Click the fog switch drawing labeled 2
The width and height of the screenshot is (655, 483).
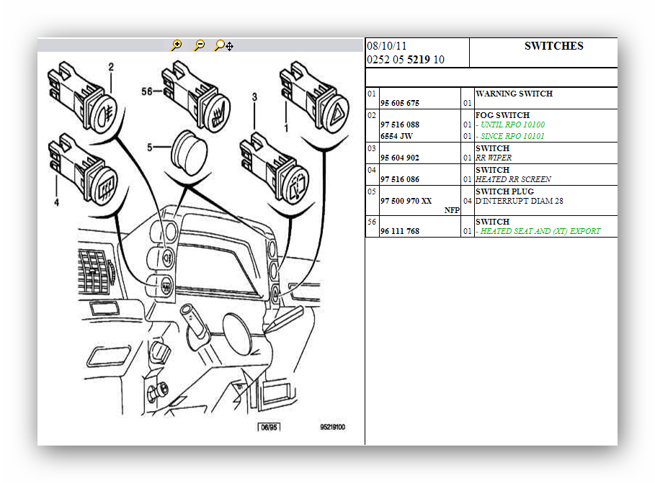82,97
